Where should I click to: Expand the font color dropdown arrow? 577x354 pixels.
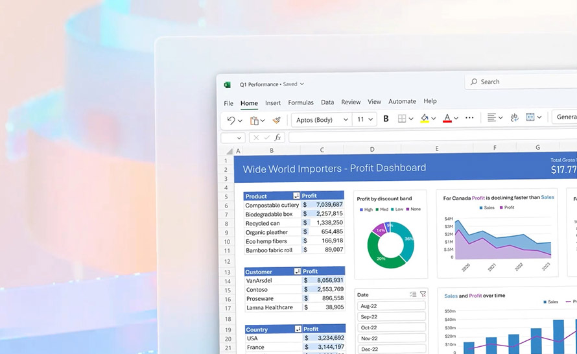coord(456,118)
